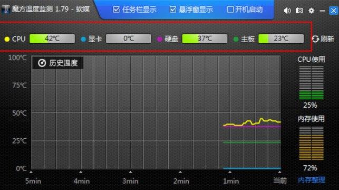Click the 显卡 0℃ temperature bar
Screen dimensions: 339x190
click(129, 39)
